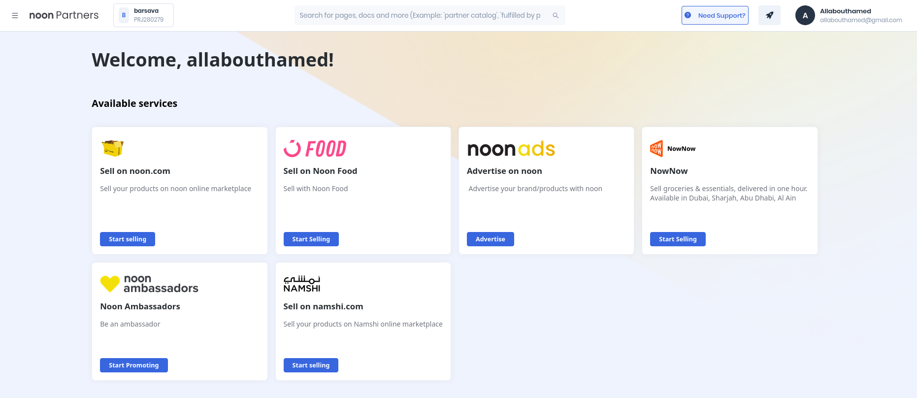Click the noon box logo icon
This screenshot has height=398, width=917.
pyautogui.click(x=112, y=148)
